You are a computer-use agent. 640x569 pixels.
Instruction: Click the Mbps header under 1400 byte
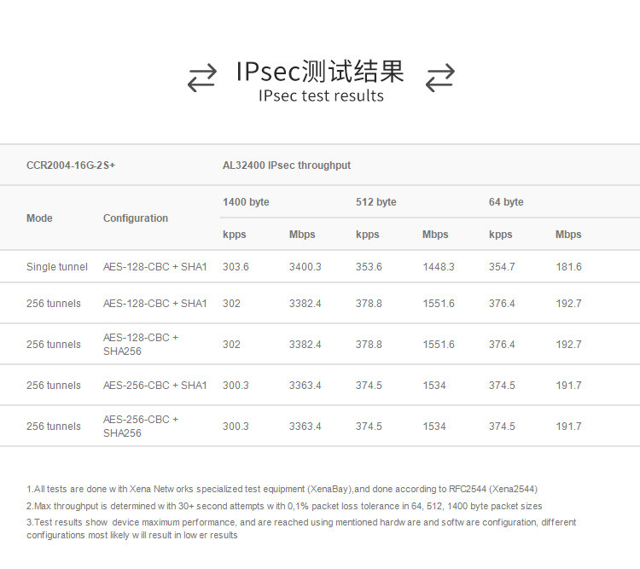[x=302, y=235]
